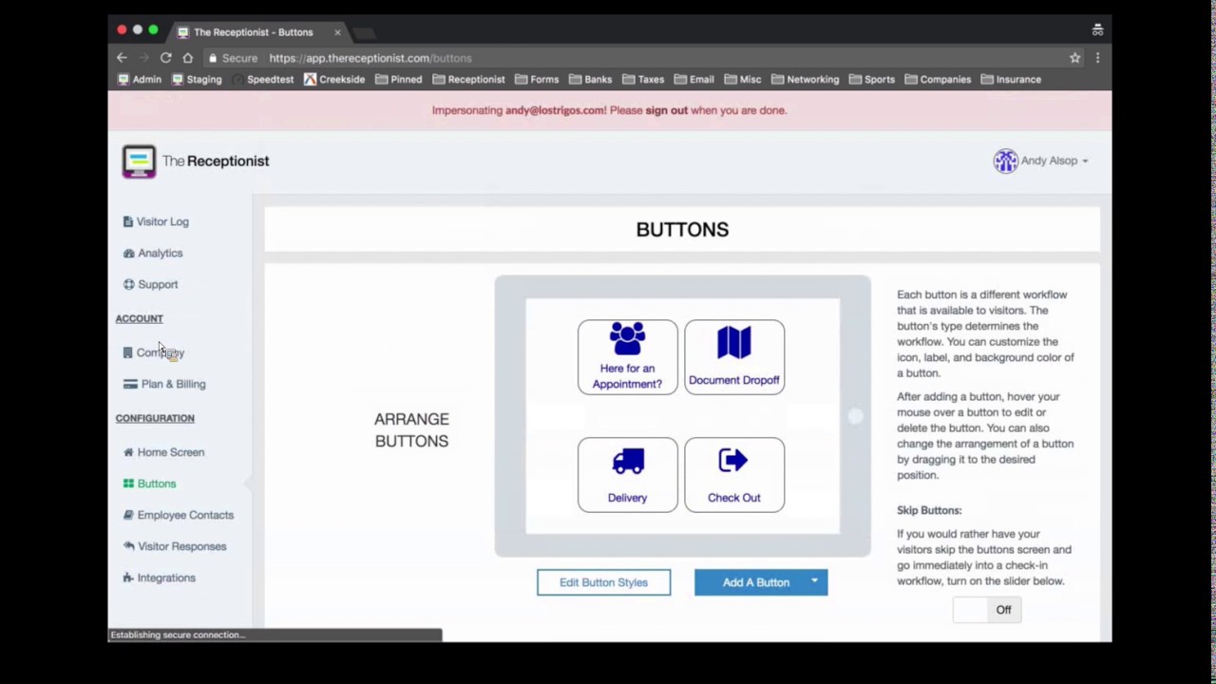Open the Banks bookmarks folder
Screen dimensions: 1216x684
point(591,80)
